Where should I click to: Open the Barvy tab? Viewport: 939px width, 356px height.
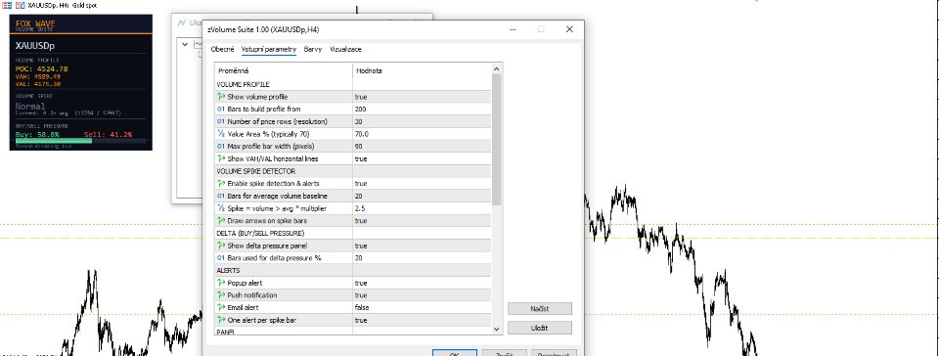pyautogui.click(x=313, y=50)
